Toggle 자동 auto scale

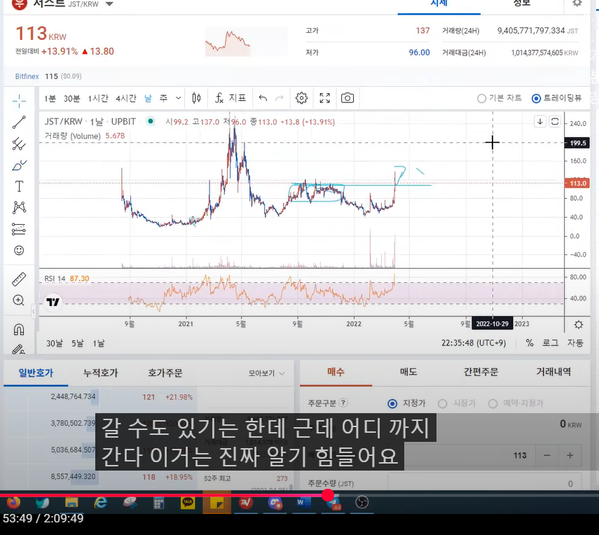pyautogui.click(x=575, y=343)
